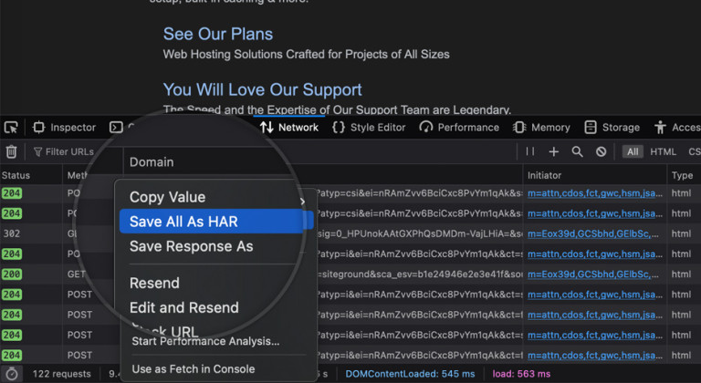Pause network recording
This screenshot has width=701, height=383.
click(530, 151)
